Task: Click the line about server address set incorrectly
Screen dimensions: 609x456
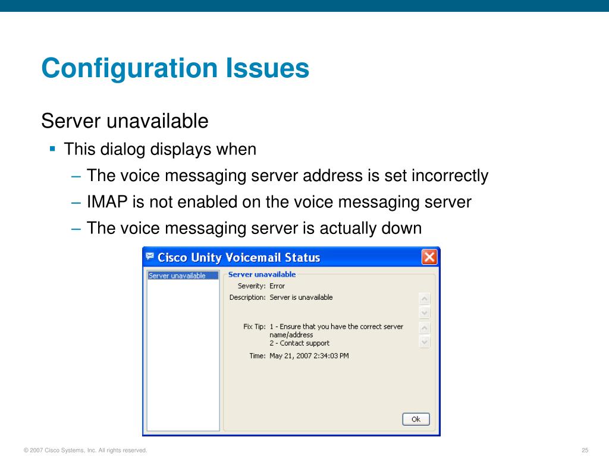Action: click(x=287, y=176)
